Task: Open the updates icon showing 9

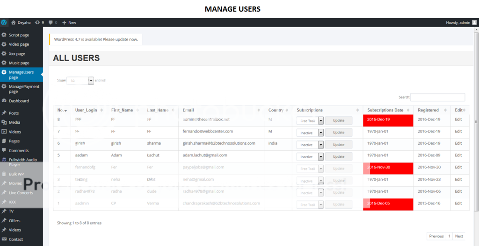Action: [37, 22]
